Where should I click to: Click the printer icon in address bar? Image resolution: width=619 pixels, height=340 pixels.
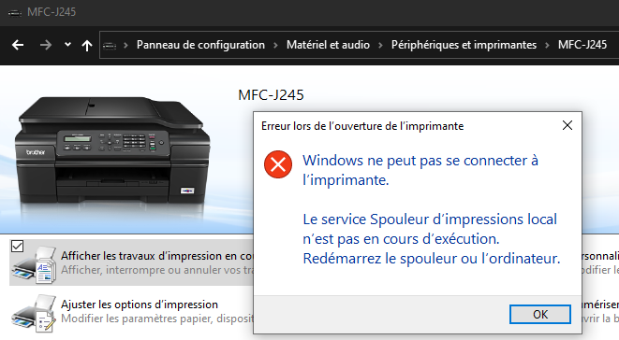[110, 46]
